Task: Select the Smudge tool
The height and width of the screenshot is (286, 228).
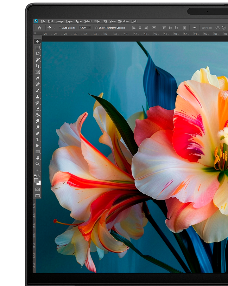Action: tap(38, 121)
